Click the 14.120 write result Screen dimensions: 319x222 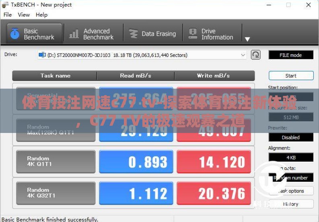214,162
